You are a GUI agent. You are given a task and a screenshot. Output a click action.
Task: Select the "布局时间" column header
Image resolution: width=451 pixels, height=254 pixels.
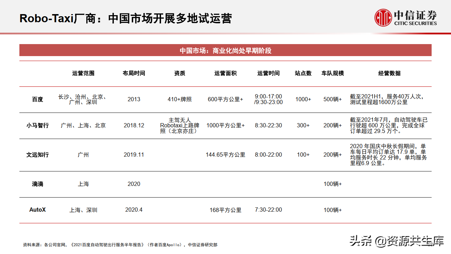point(134,73)
